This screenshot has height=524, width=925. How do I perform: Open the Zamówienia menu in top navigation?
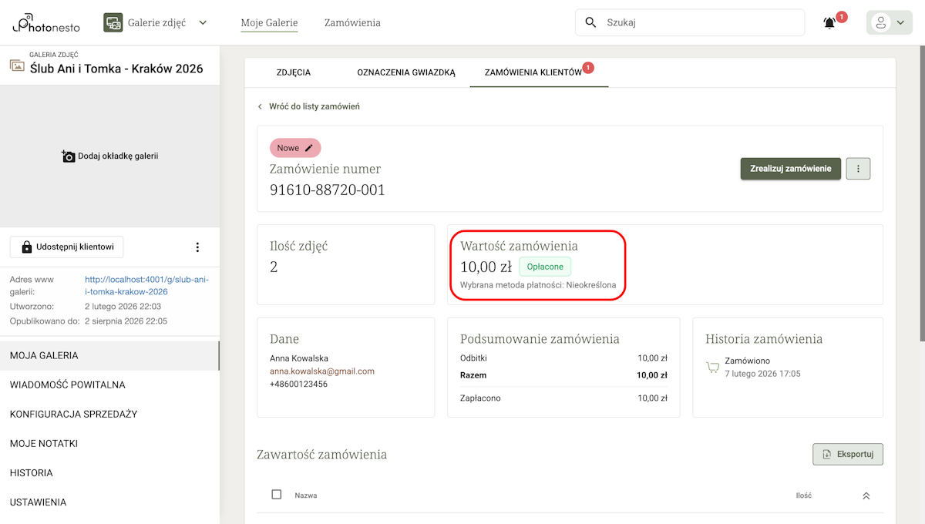pyautogui.click(x=351, y=22)
